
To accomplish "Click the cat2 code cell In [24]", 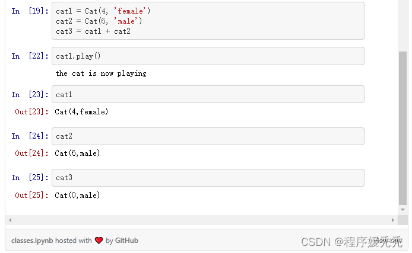I will tap(208, 136).
